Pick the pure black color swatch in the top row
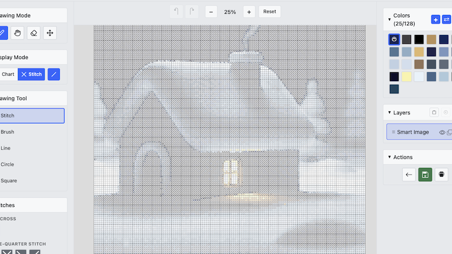The width and height of the screenshot is (452, 254). [419, 40]
